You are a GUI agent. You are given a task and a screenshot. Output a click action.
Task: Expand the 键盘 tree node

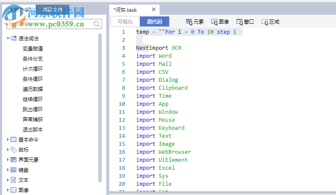click(x=8, y=170)
